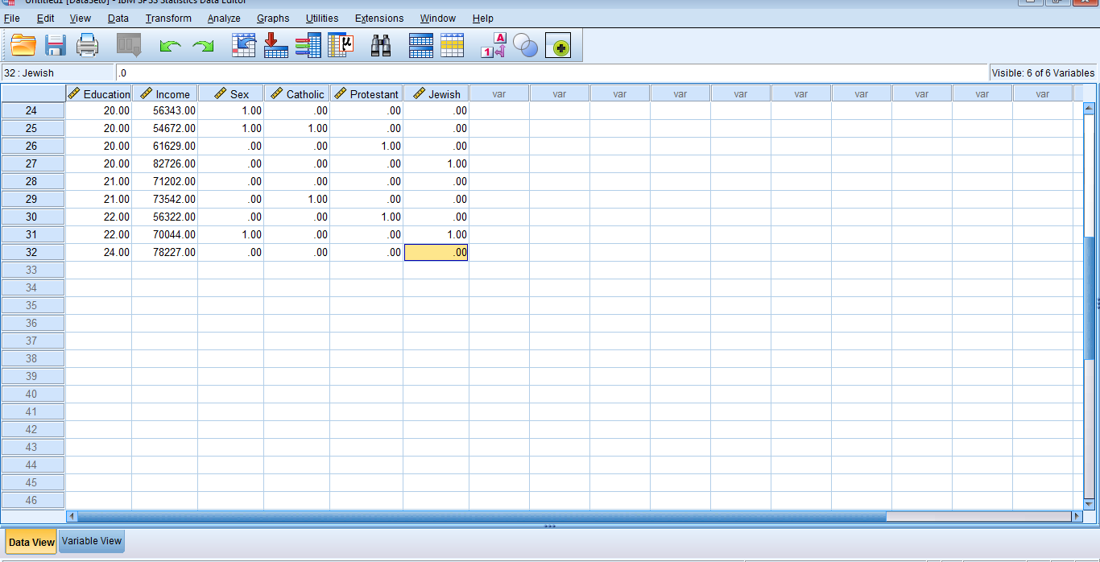This screenshot has height=562, width=1100.
Task: Open Find with the binoculars icon
Action: [381, 46]
